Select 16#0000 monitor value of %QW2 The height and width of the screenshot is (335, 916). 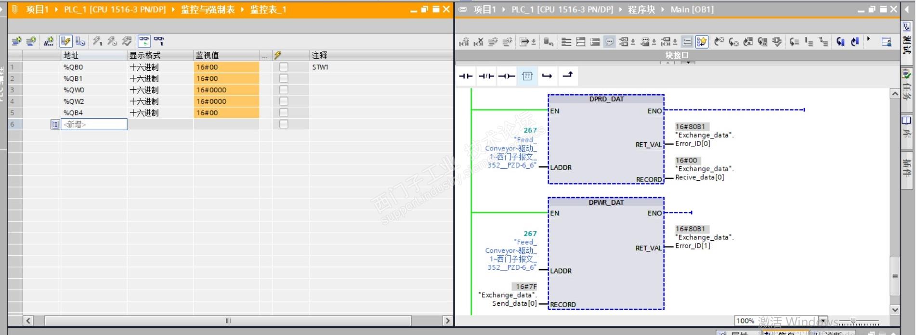[x=226, y=101]
